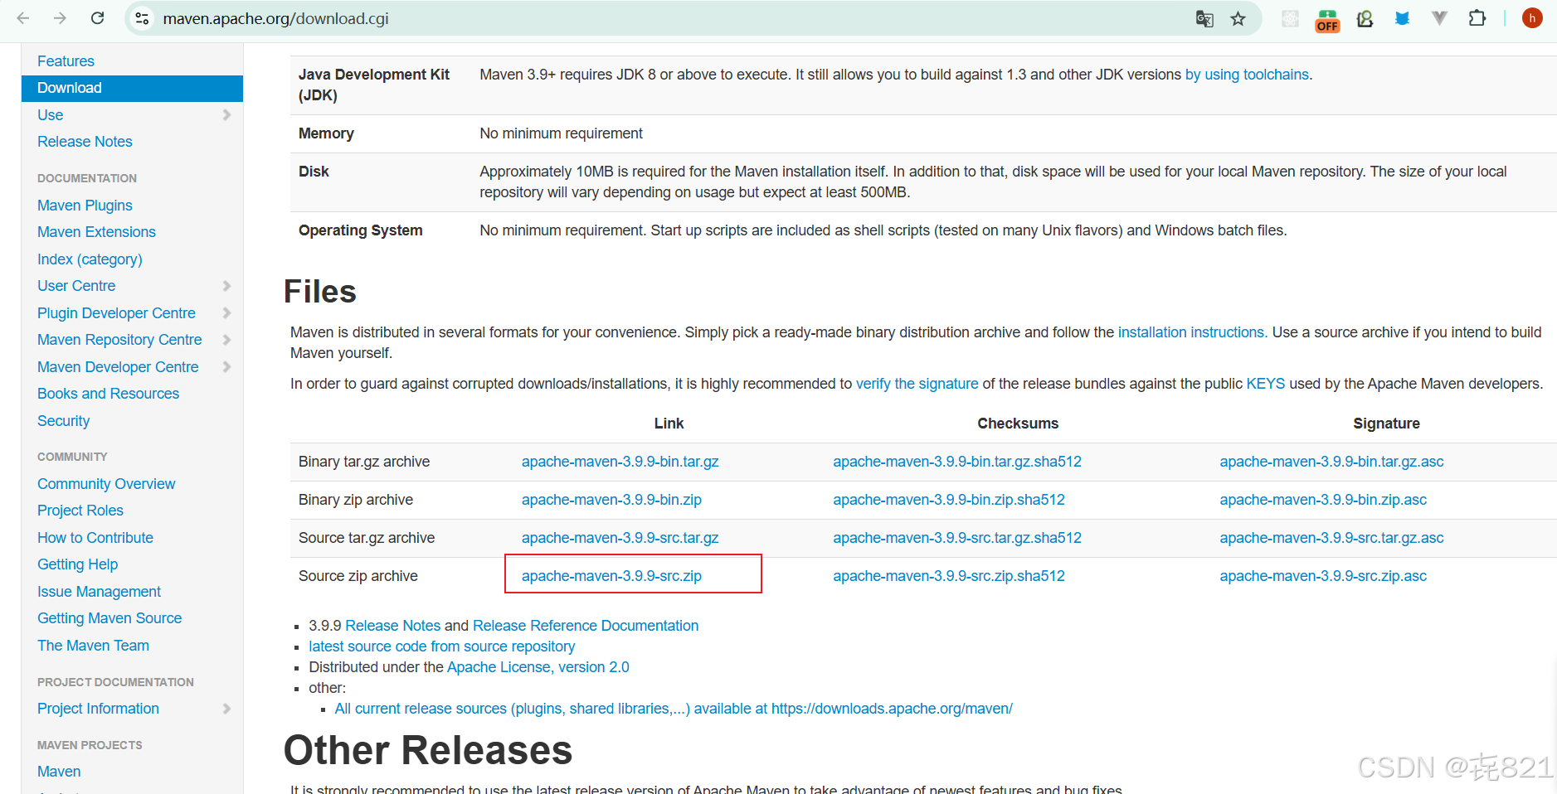
Task: Follow the 'by using toolchains' link
Action: tap(1247, 75)
